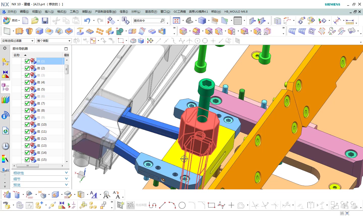
Task: Open the 没有选择过滤器 filter dropdown
Action: pyautogui.click(x=18, y=41)
